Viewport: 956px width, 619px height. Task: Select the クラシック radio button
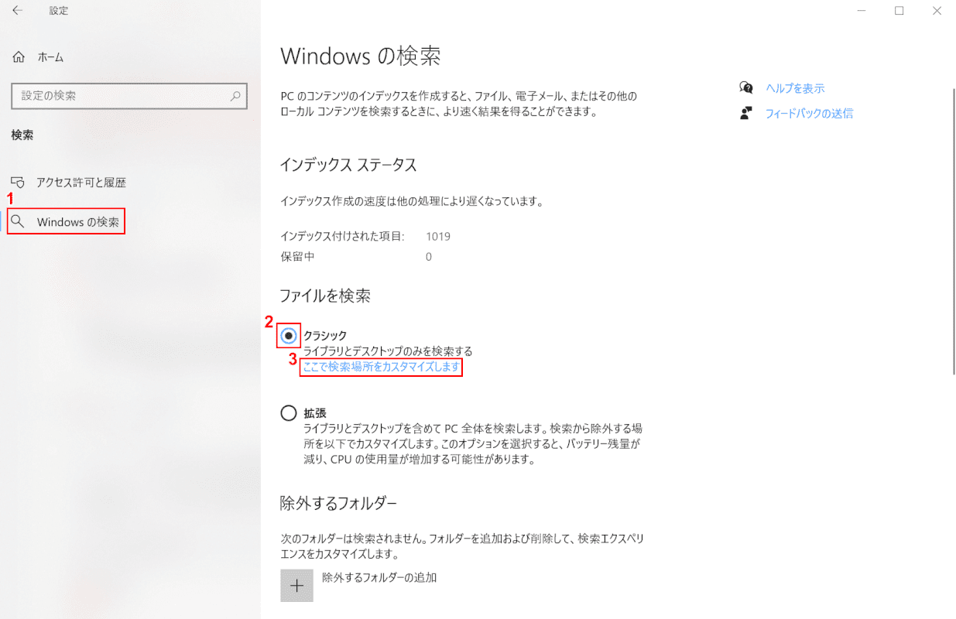[x=289, y=335]
